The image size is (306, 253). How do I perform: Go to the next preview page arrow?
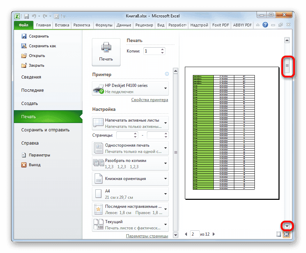point(213,234)
